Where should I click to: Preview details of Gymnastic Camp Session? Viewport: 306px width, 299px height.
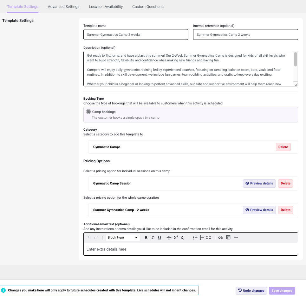pos(259,184)
